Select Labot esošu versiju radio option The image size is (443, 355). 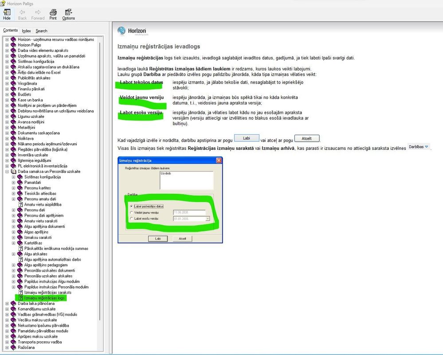coord(131,218)
